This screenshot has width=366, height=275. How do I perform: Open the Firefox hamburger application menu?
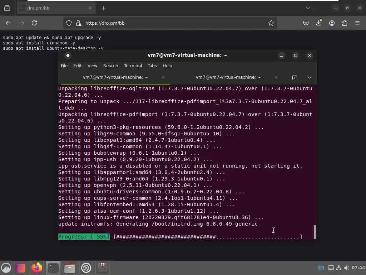357,23
